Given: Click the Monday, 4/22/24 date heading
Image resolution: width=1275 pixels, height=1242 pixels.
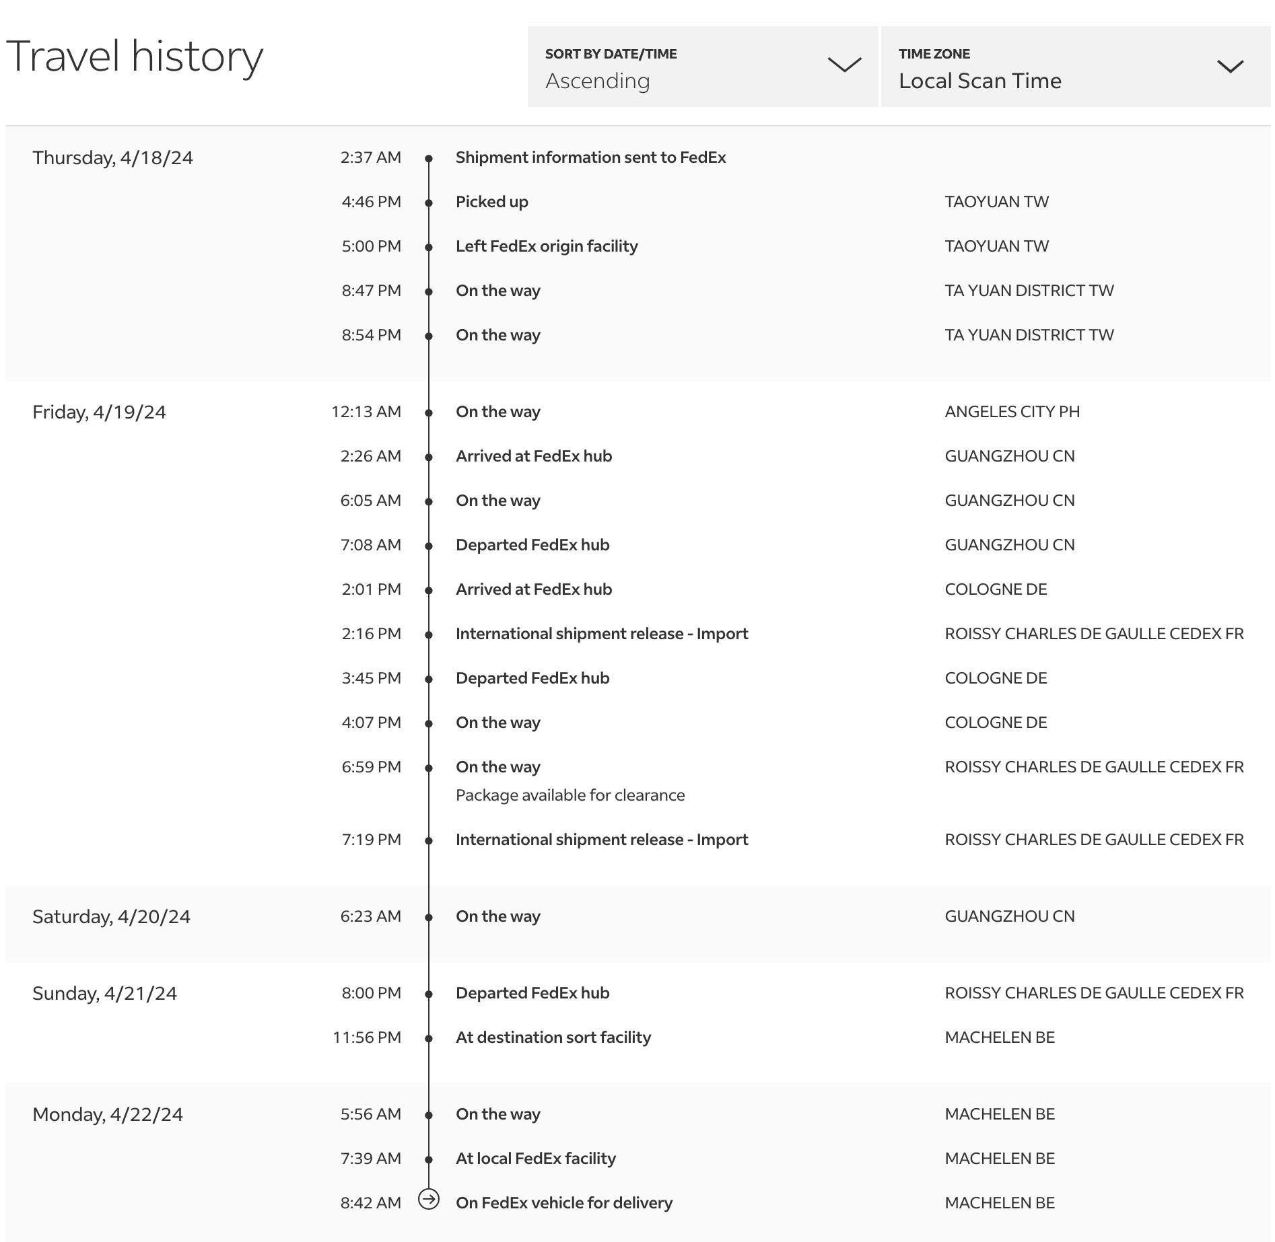Looking at the screenshot, I should [x=108, y=1115].
